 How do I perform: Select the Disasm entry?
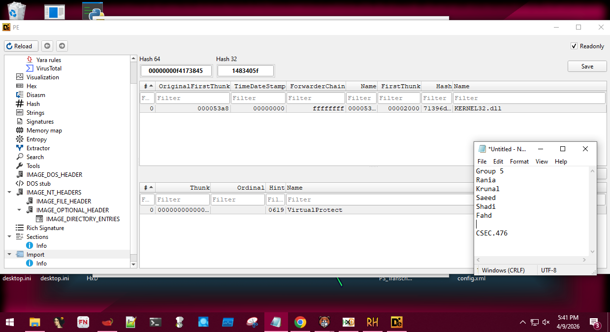(35, 95)
